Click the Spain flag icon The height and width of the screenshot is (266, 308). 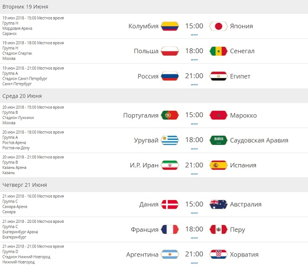coord(218,165)
